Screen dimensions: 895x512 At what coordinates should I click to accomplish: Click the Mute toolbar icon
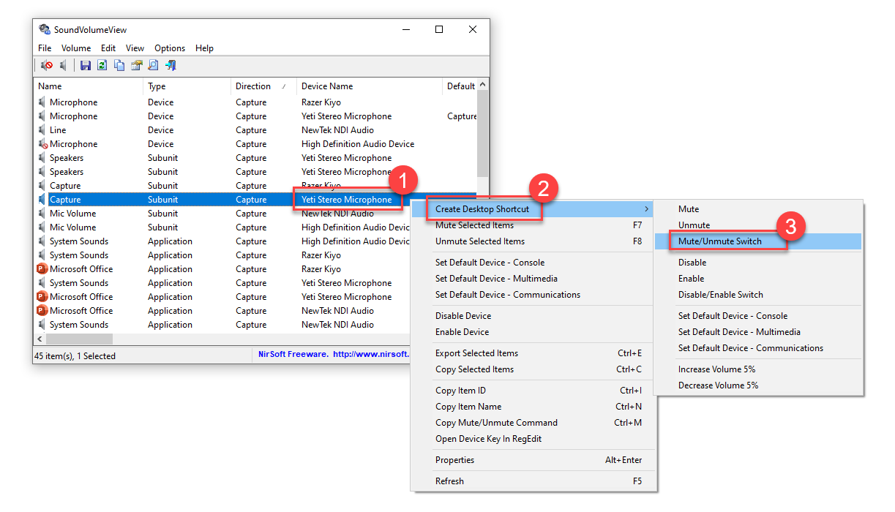coord(47,66)
